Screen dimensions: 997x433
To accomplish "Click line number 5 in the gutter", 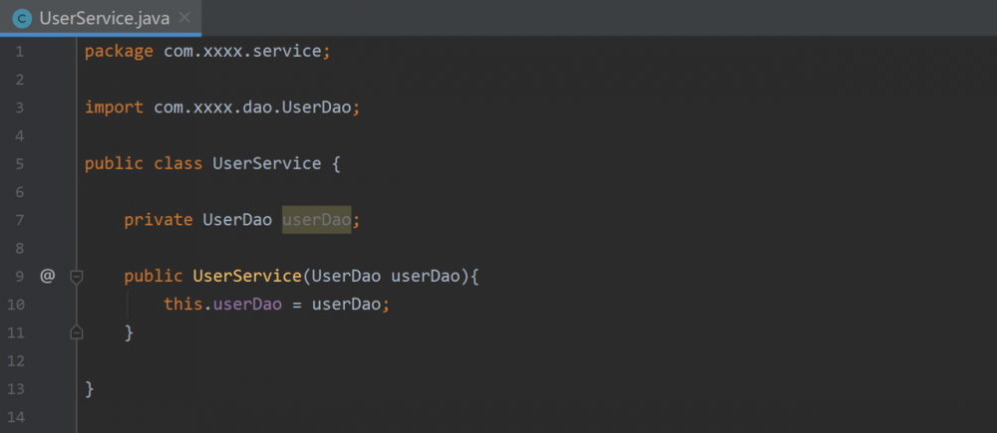I will (x=20, y=163).
